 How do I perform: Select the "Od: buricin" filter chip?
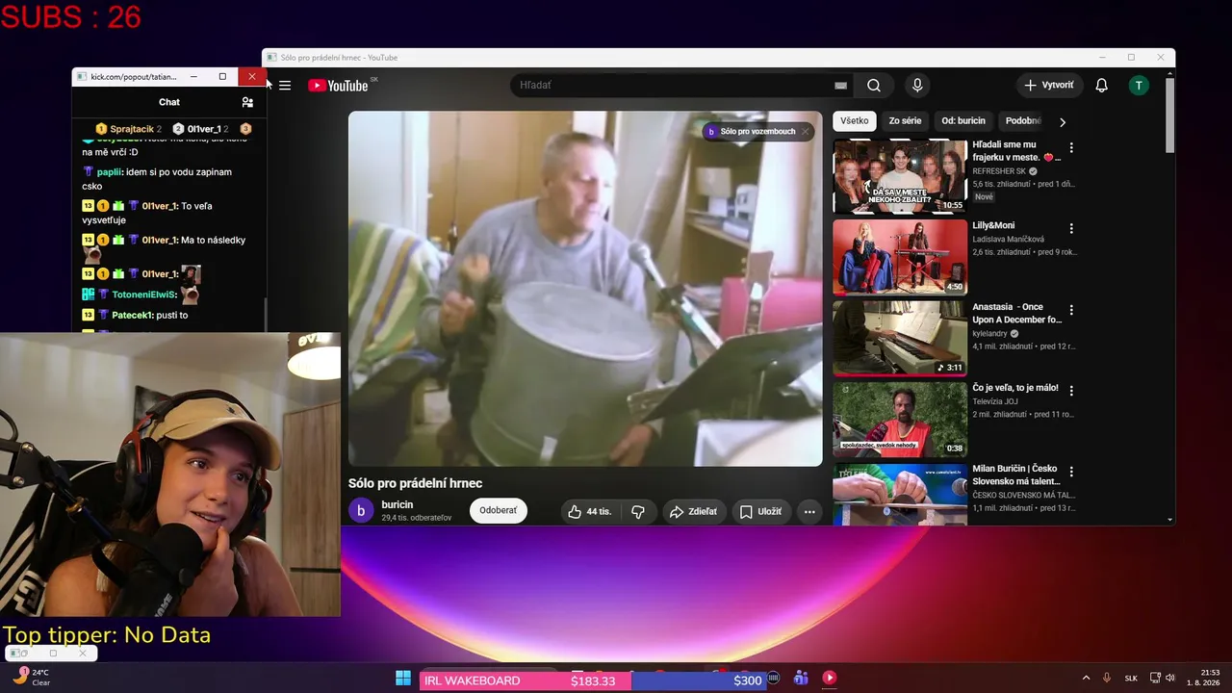[x=963, y=121]
